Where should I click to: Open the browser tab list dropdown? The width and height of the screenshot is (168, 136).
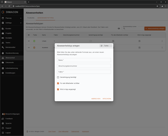point(2,2)
